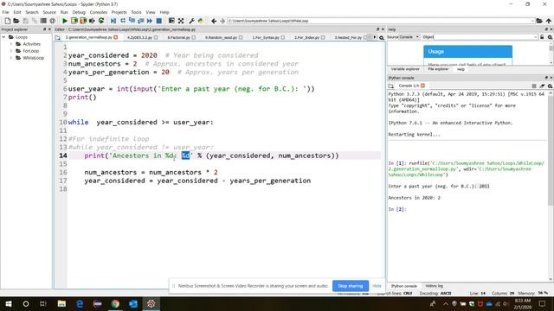The image size is (554, 311).
Task: Open the Source menu
Action: 49,12
